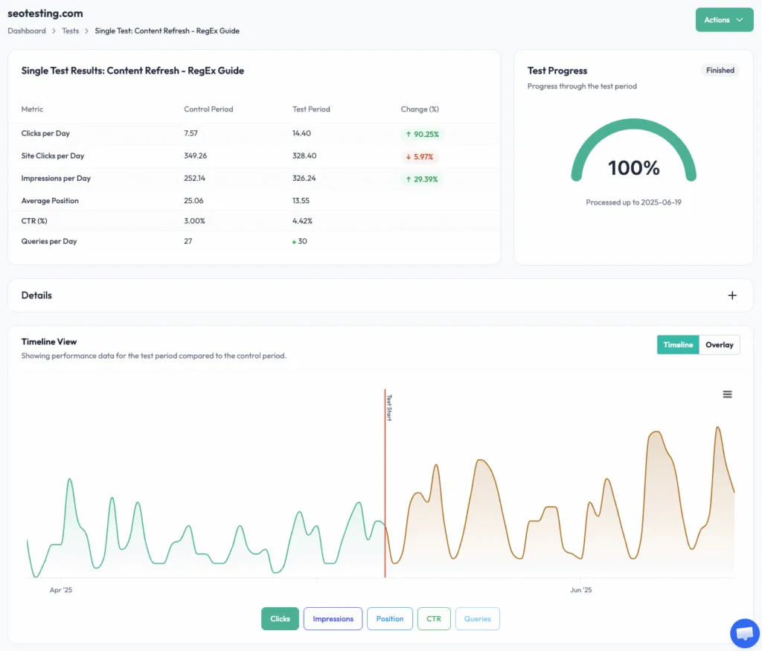The height and width of the screenshot is (651, 762).
Task: Enable the Queries metric on the chart
Action: click(477, 618)
